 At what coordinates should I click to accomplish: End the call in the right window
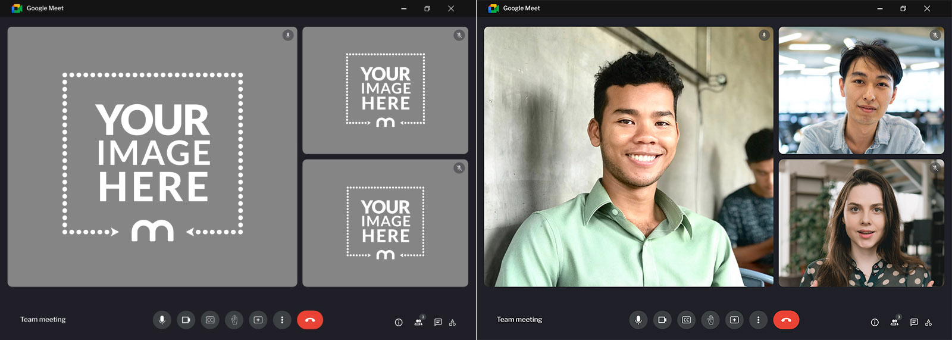[x=786, y=320]
